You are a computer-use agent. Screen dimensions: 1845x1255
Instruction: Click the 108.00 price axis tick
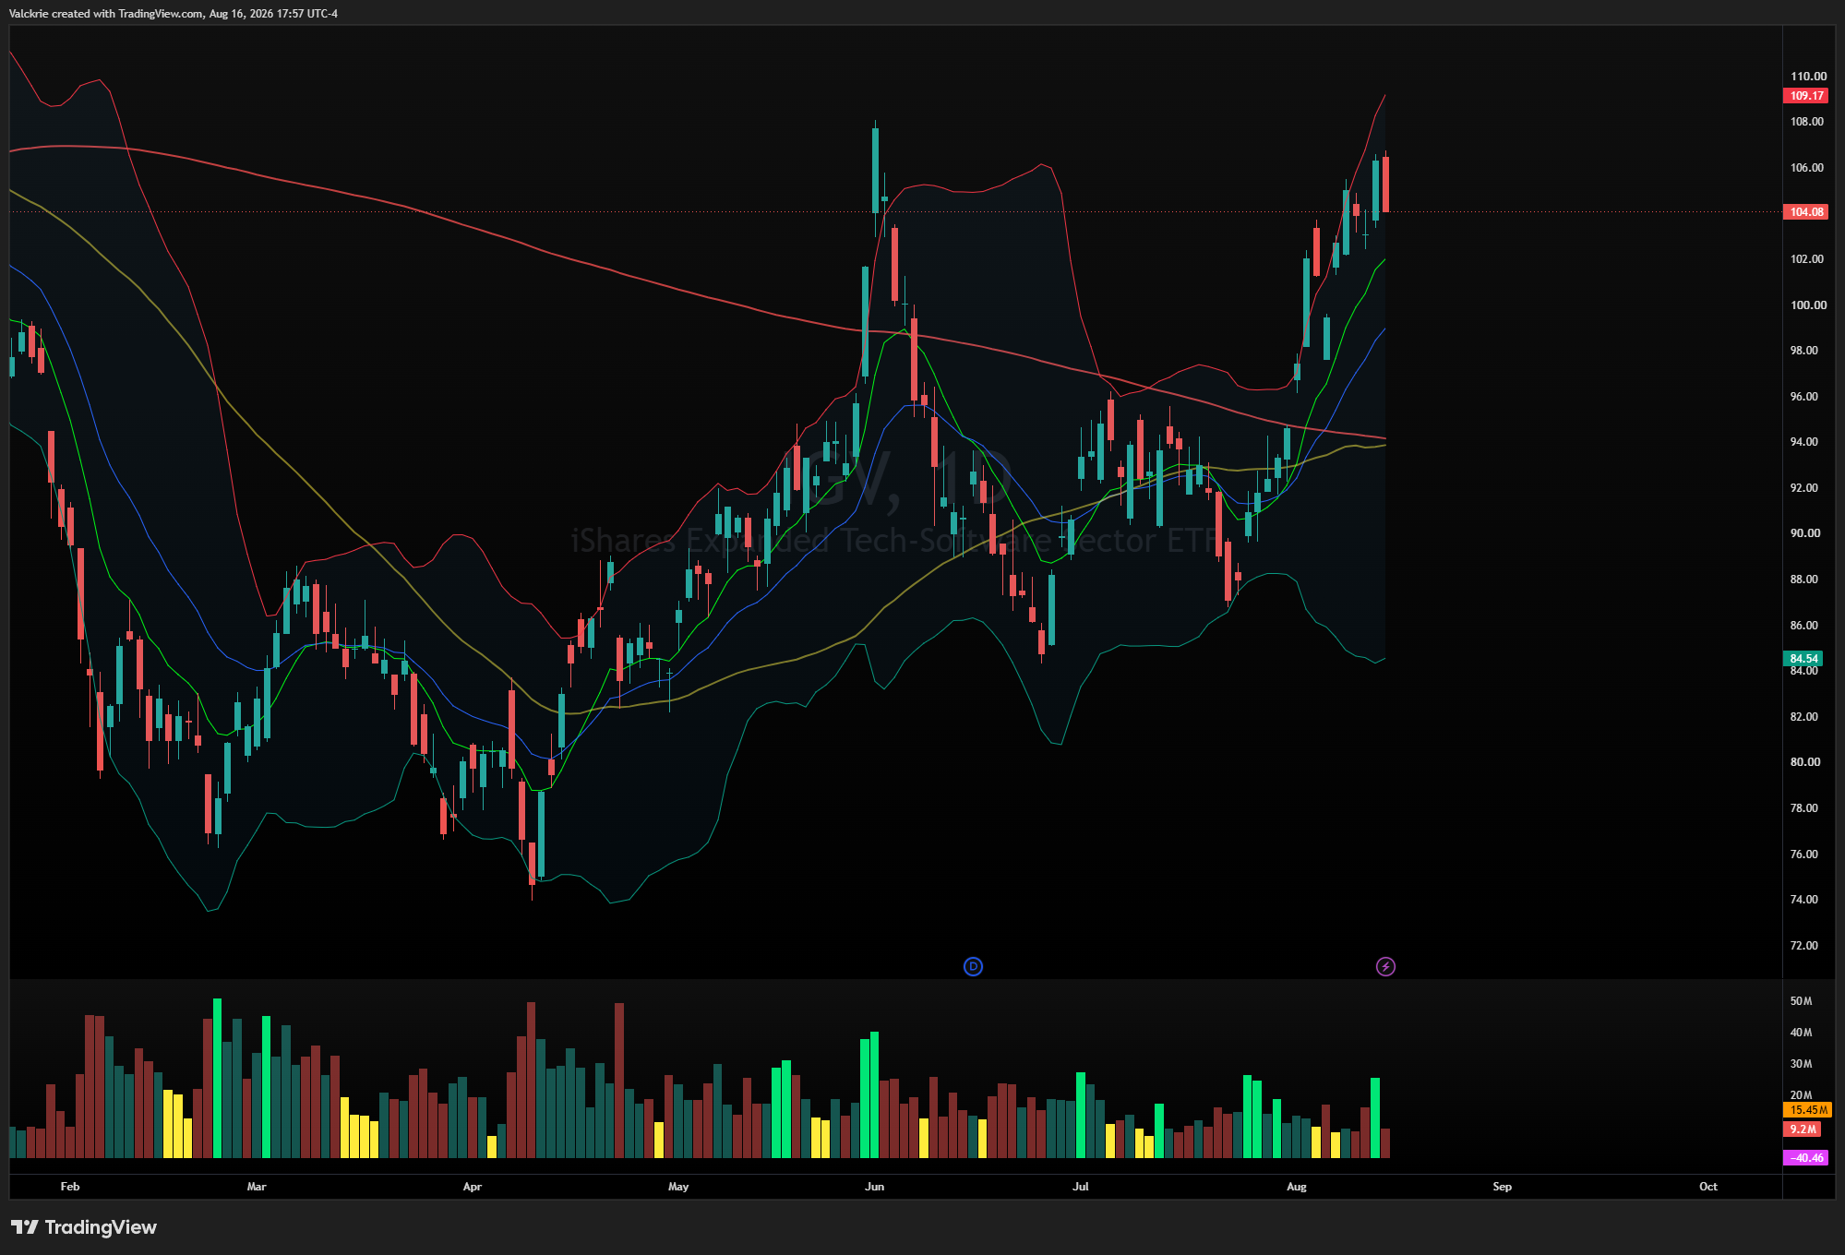point(1808,122)
